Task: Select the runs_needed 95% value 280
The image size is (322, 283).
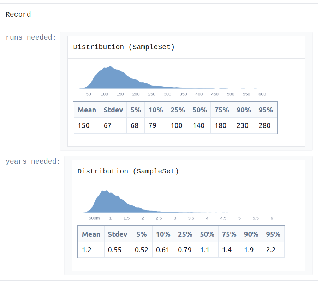Action: coord(264,125)
